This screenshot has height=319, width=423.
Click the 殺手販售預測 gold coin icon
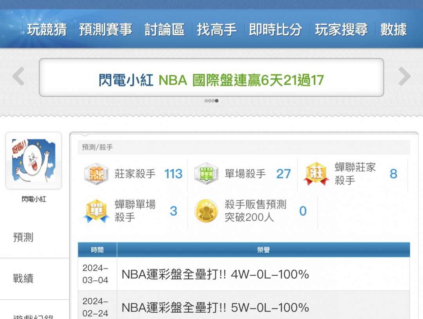(x=206, y=211)
